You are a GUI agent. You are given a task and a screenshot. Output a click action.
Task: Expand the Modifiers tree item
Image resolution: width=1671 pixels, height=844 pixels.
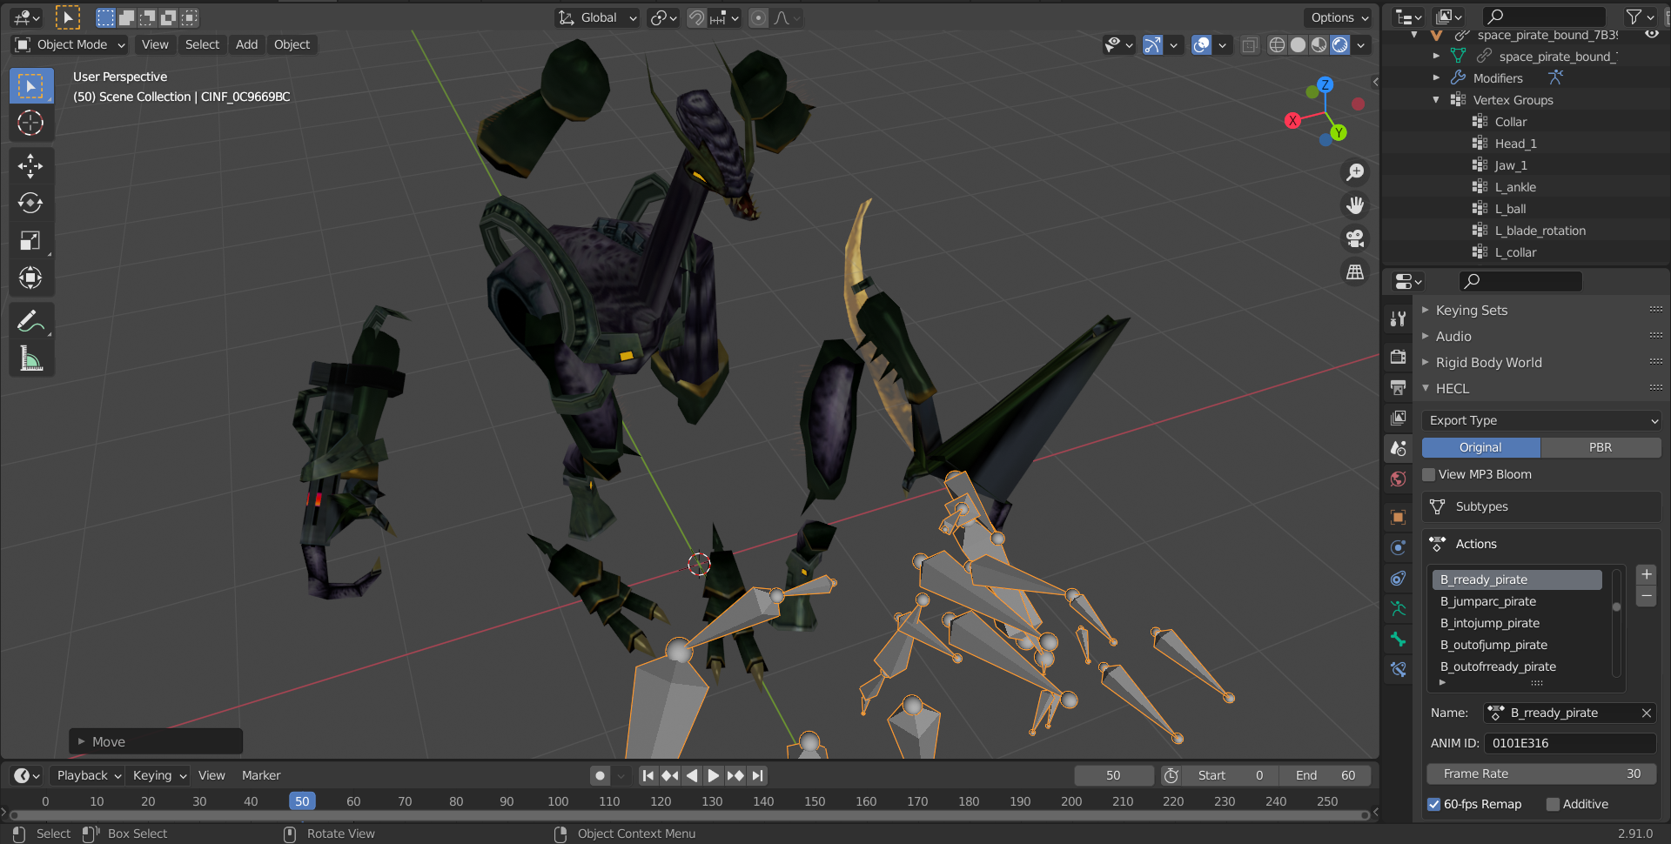(1436, 78)
